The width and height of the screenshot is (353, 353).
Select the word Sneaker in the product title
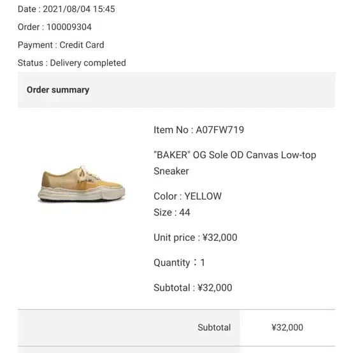click(x=171, y=171)
